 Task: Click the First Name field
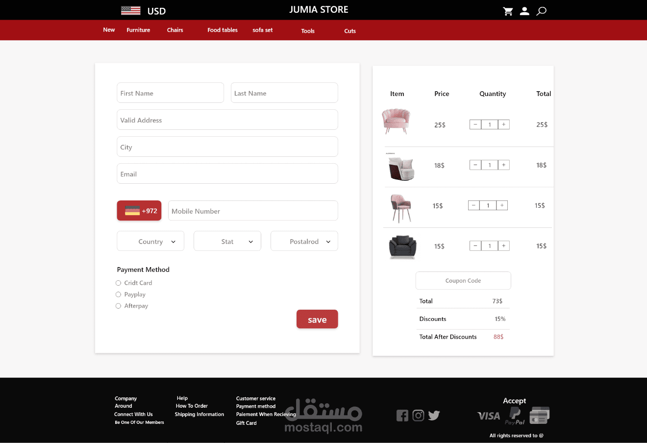(x=171, y=93)
